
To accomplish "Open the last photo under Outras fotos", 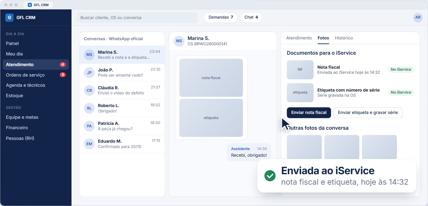I will (x=379, y=147).
